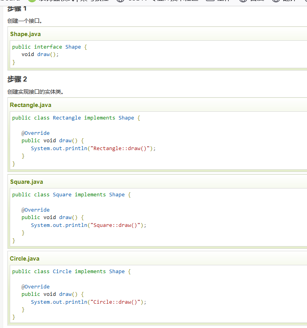Click the "Square::draw()" string literal
The image size is (307, 328).
coord(117,225)
